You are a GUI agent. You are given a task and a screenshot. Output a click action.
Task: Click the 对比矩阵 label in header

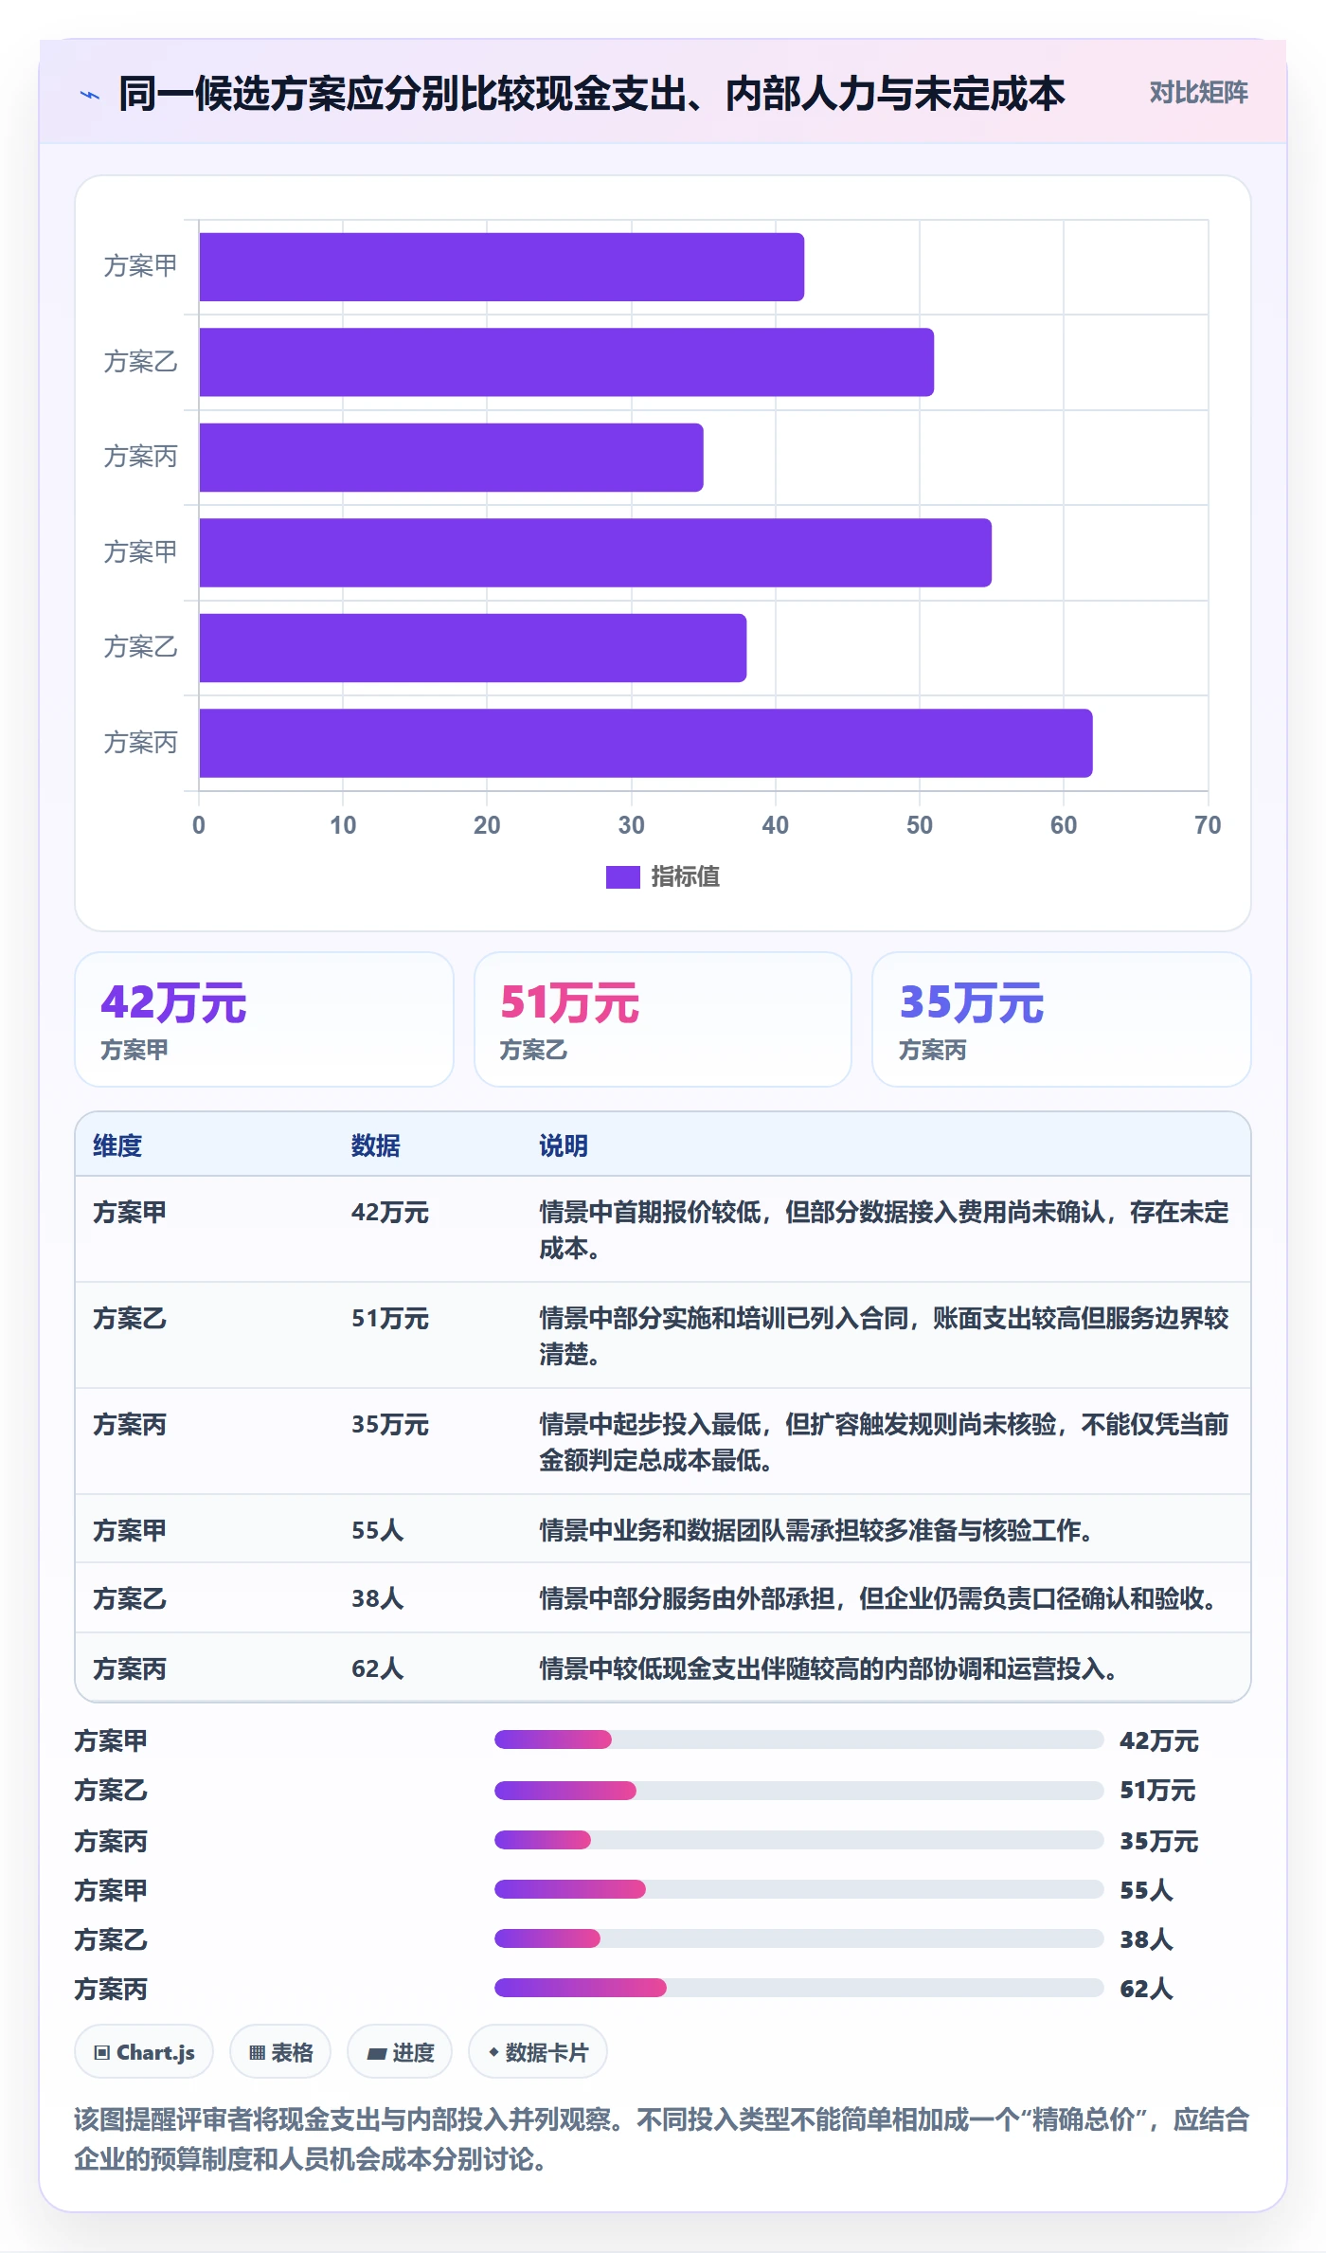tap(1198, 93)
